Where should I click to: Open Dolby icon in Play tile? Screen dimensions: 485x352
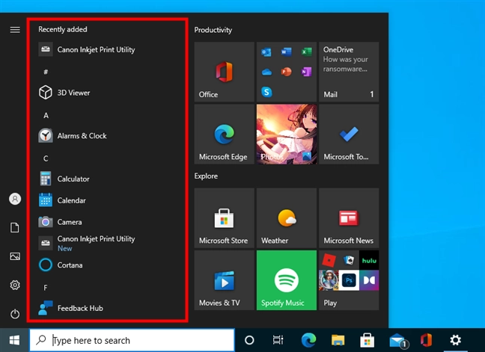click(x=369, y=280)
